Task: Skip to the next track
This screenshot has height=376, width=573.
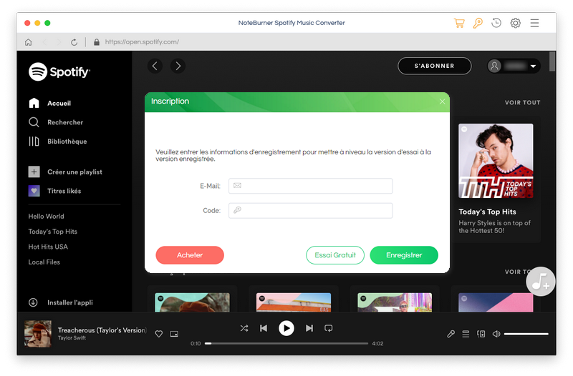Action: [x=309, y=328]
